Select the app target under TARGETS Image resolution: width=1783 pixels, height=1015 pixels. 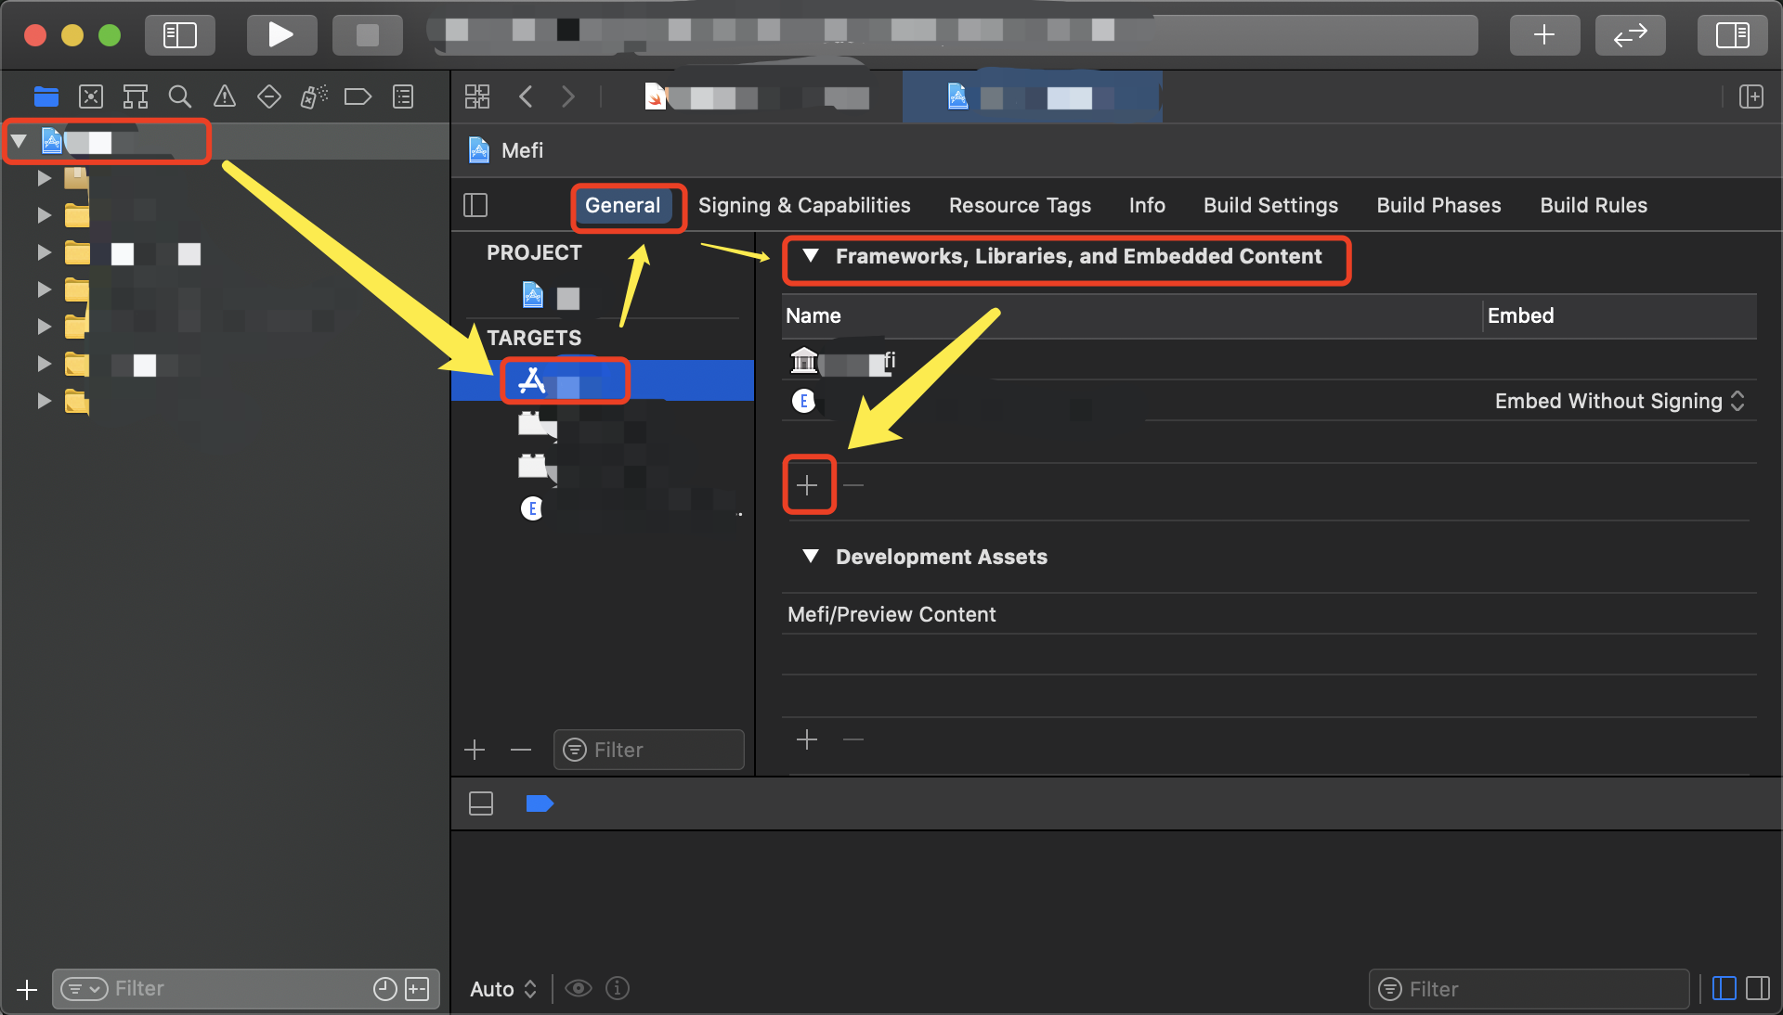point(602,380)
